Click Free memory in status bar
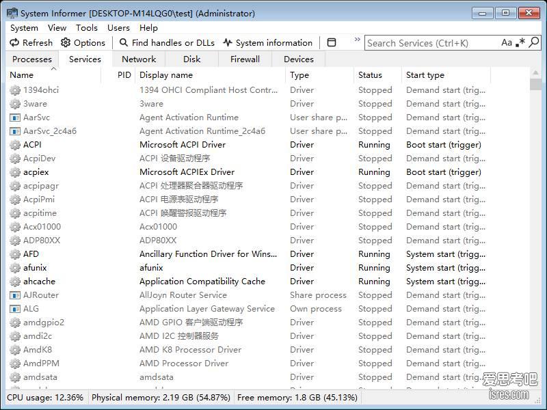Viewport: 547px width, 410px height. [x=297, y=398]
